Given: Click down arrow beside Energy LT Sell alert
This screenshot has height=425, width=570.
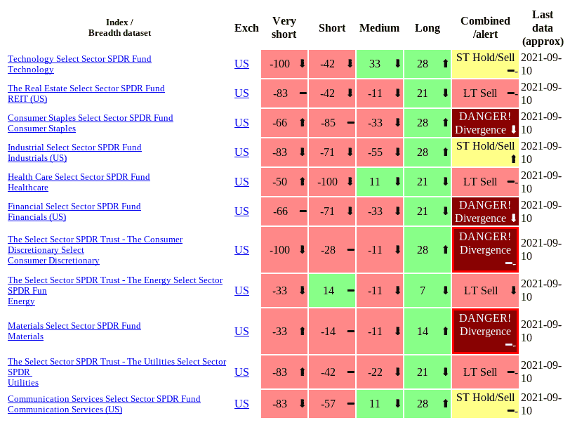Looking at the screenshot, I should click(x=513, y=290).
